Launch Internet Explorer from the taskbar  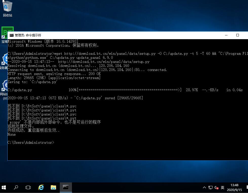tap(41, 187)
